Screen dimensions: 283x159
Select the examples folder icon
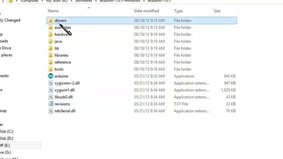50,27
